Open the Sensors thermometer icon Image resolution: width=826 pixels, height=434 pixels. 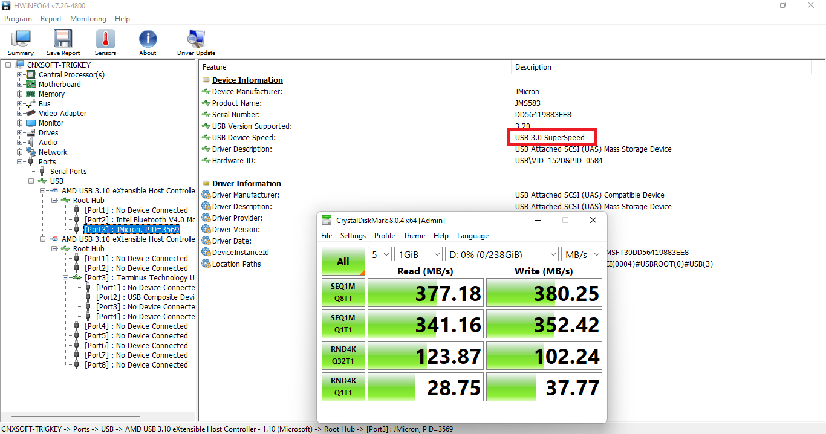pos(105,43)
